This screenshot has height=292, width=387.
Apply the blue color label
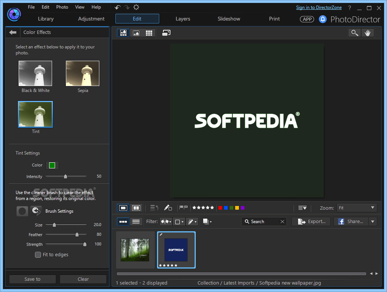coord(226,208)
